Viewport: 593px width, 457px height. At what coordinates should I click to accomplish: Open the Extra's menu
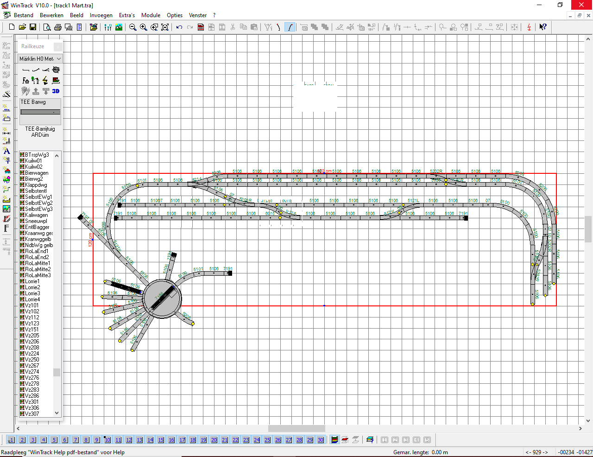pyautogui.click(x=127, y=15)
